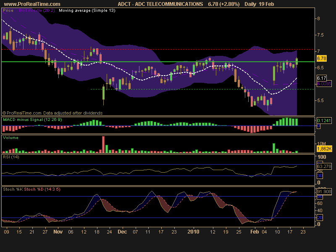Click the Nov date axis label
The height and width of the screenshot is (252, 336).
58,232
